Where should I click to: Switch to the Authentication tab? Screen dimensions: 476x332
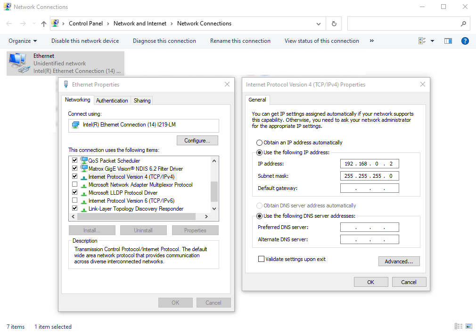pyautogui.click(x=112, y=100)
